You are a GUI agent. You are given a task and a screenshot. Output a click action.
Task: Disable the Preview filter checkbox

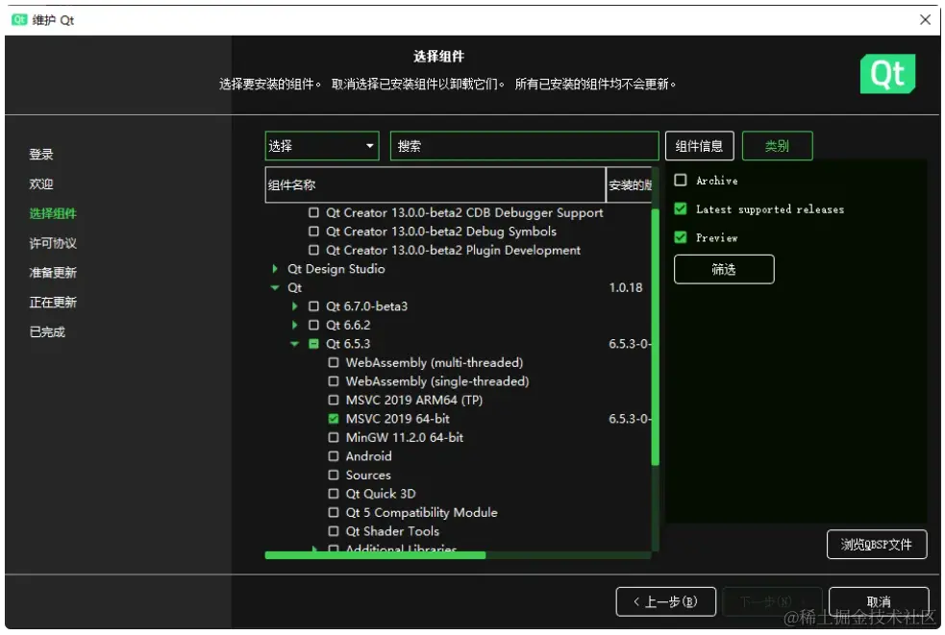(681, 236)
